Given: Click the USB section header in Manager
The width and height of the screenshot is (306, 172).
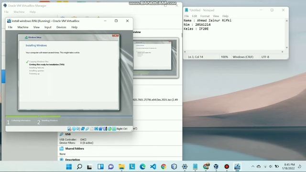Looking at the screenshot, I should click(68, 134).
